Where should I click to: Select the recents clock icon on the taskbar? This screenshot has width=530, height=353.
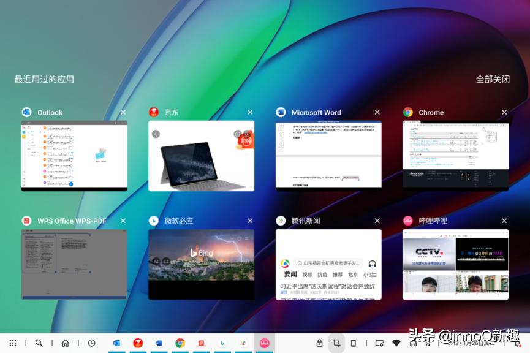click(x=91, y=343)
